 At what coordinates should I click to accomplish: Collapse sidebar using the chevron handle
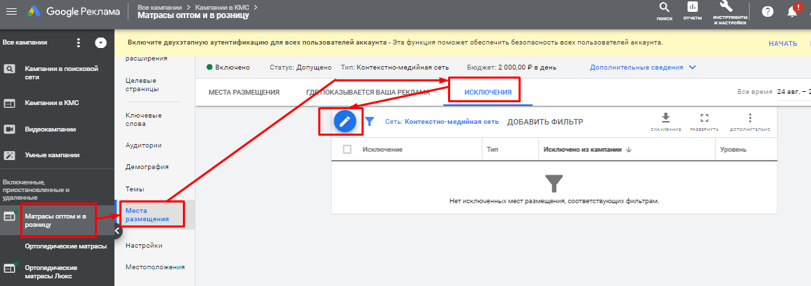point(117,231)
